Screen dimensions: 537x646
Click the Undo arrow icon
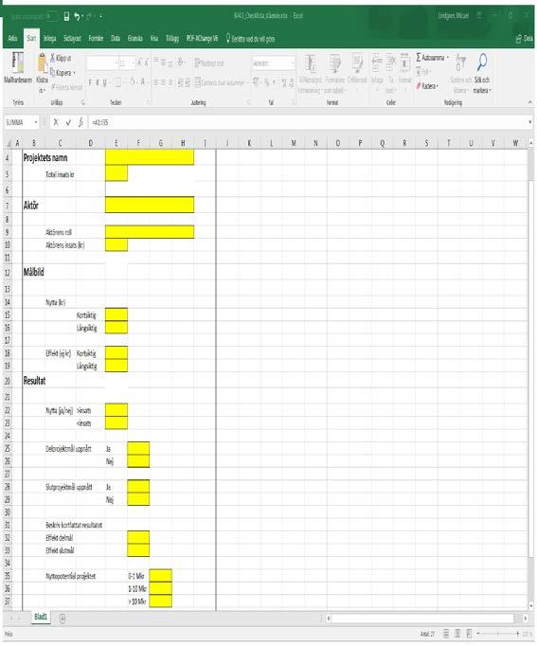click(77, 16)
